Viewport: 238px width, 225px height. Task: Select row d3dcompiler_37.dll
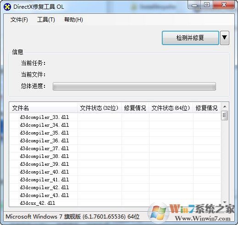[x=115, y=148]
